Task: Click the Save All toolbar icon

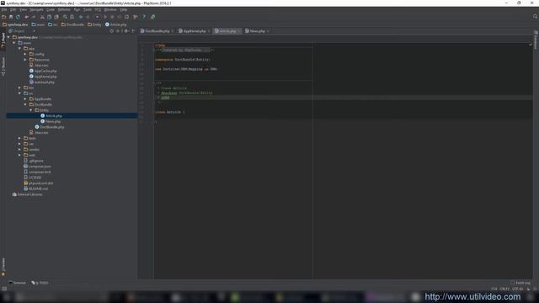Action: pyautogui.click(x=11, y=17)
